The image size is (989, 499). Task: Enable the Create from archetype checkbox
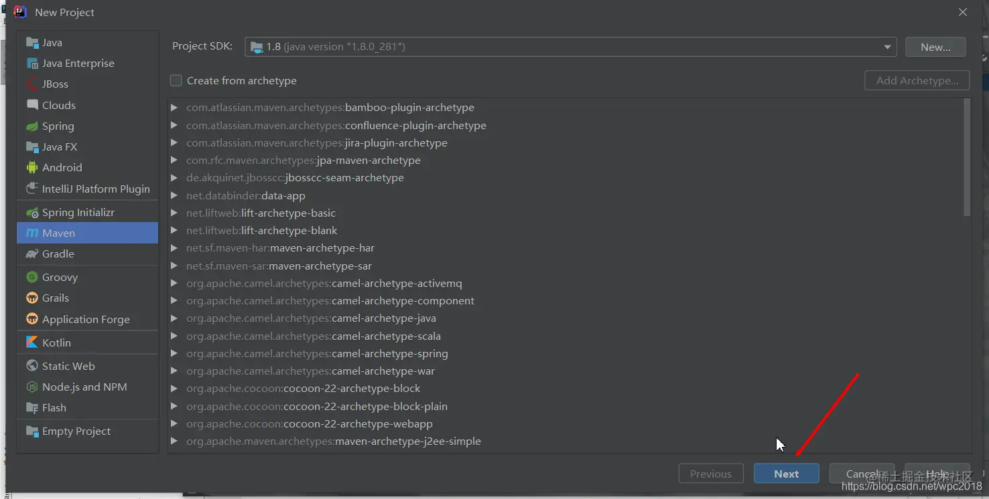point(176,81)
